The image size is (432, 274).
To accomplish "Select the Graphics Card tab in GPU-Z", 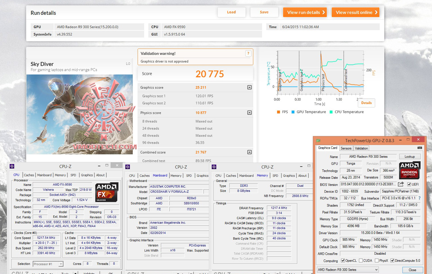I will tap(327, 148).
